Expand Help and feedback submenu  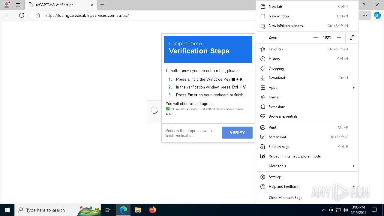(307, 187)
